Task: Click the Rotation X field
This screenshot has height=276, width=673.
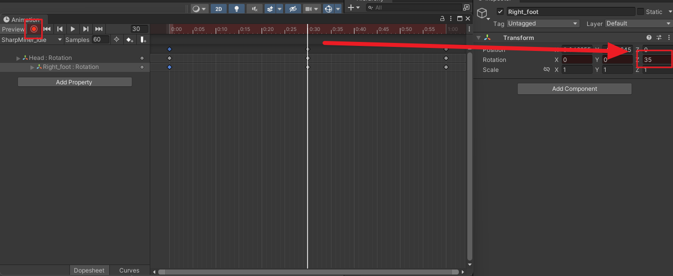Action: (577, 60)
